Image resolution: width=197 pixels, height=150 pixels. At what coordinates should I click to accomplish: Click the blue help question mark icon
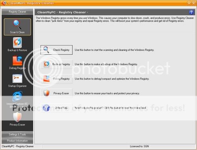[191, 12]
